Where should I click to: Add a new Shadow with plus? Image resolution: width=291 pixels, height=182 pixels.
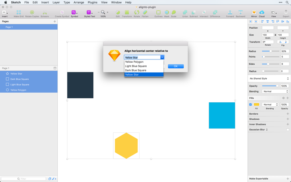click(288, 119)
